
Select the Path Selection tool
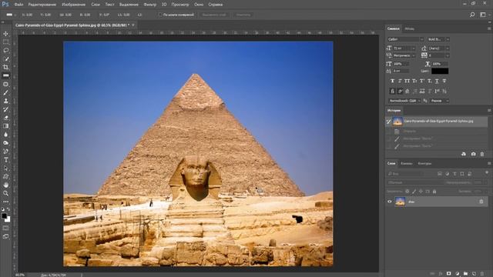(5, 169)
